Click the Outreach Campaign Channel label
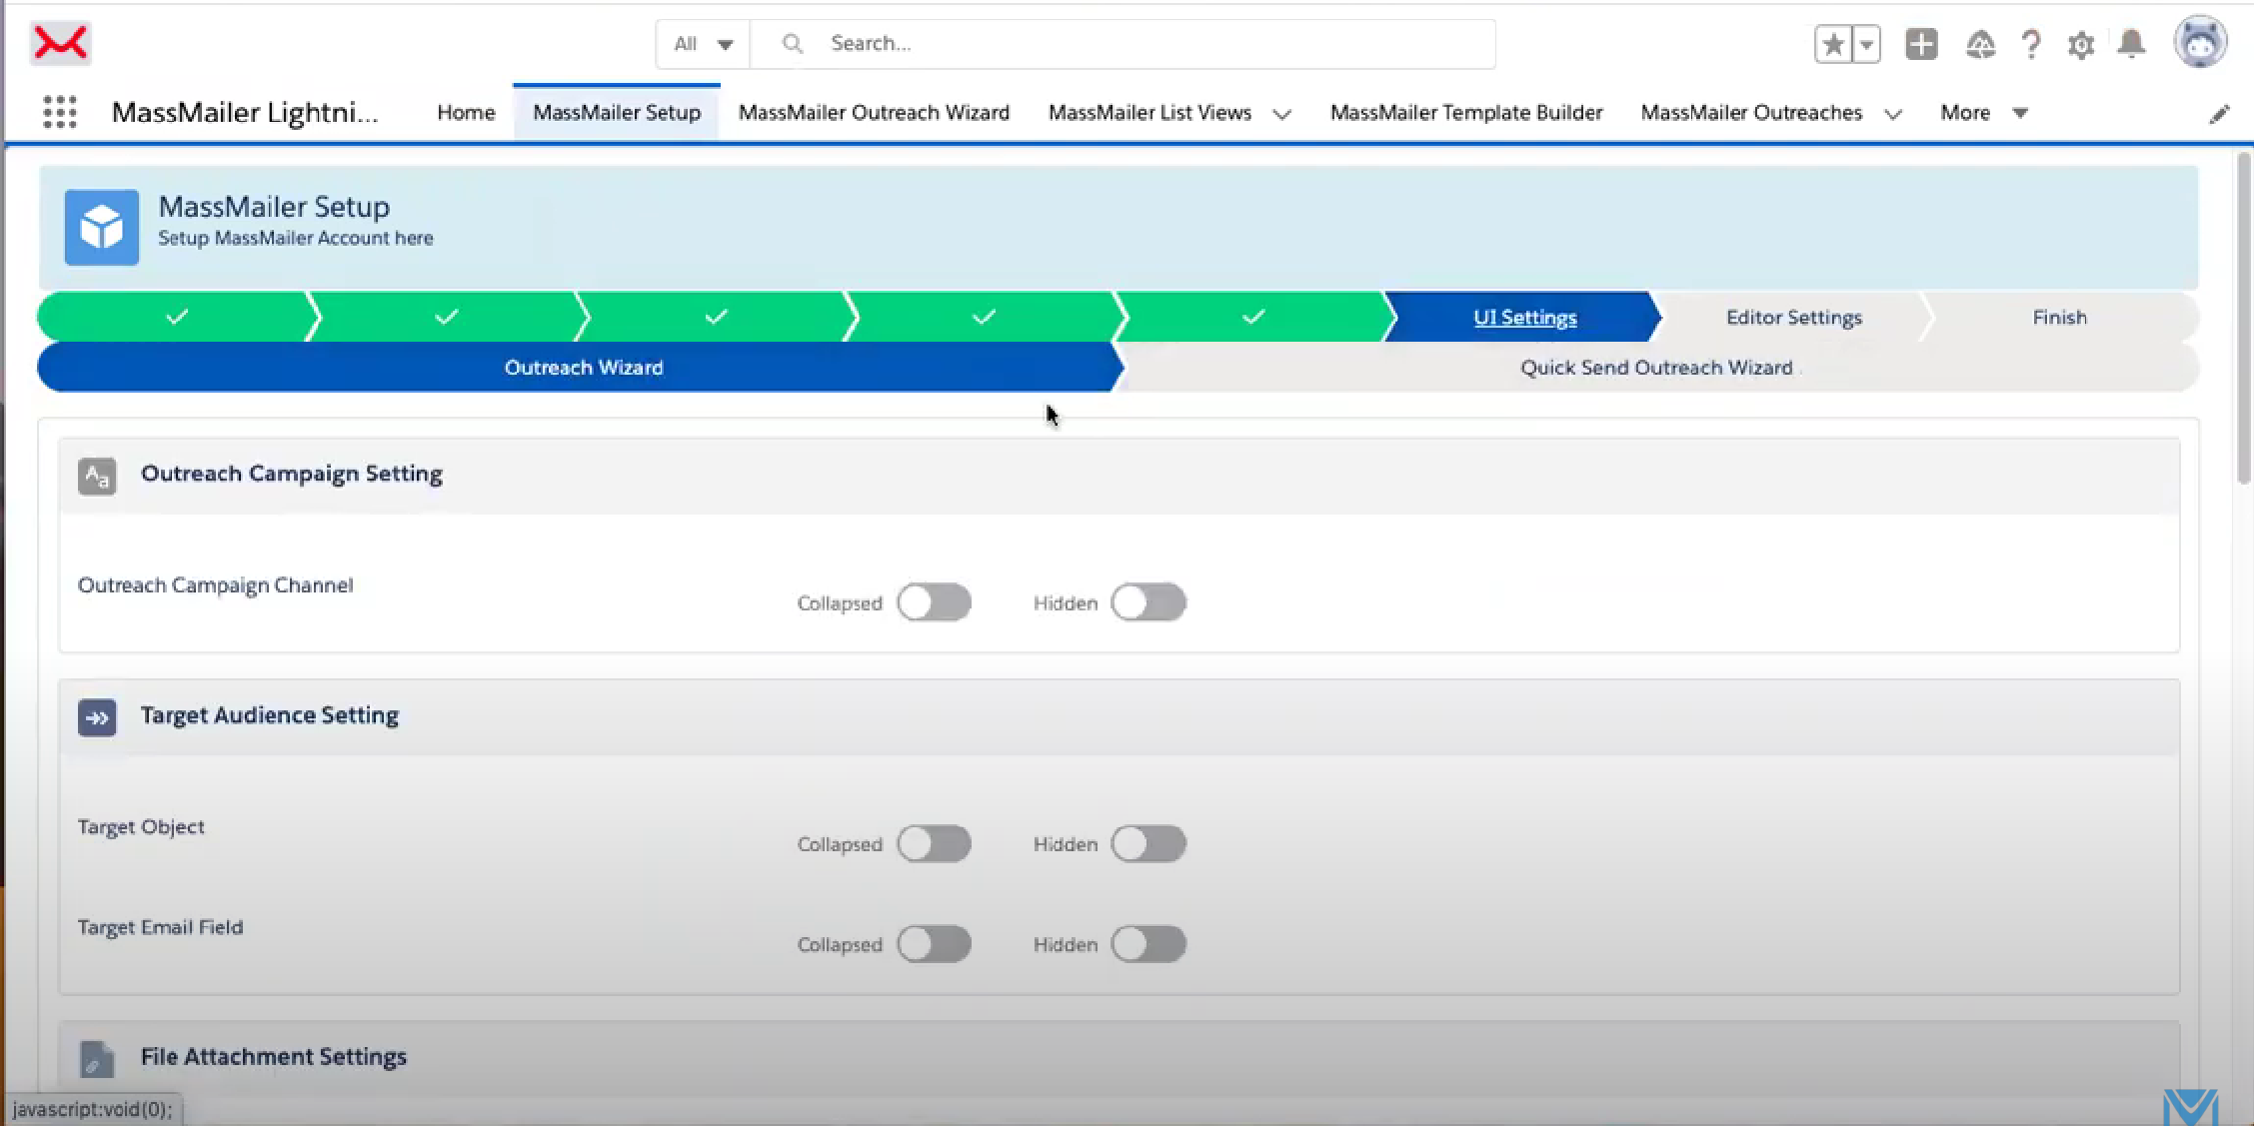Viewport: 2254px width, 1126px height. [x=216, y=585]
